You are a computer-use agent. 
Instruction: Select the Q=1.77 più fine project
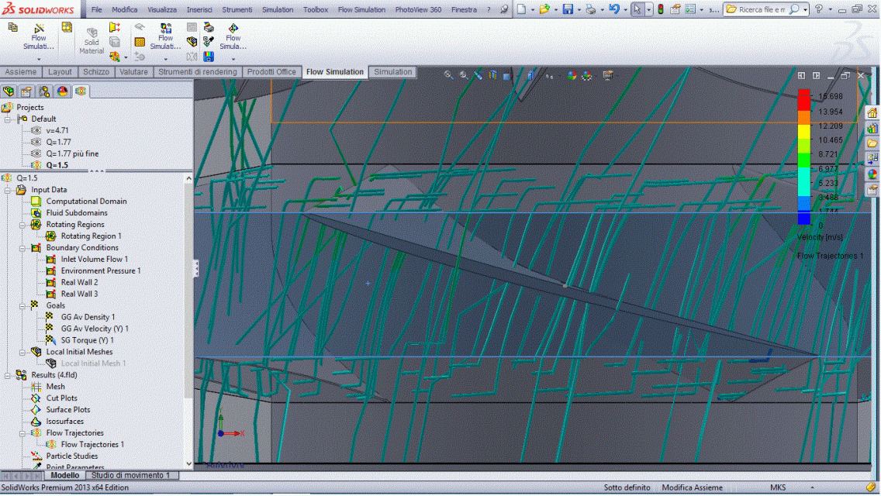[72, 154]
